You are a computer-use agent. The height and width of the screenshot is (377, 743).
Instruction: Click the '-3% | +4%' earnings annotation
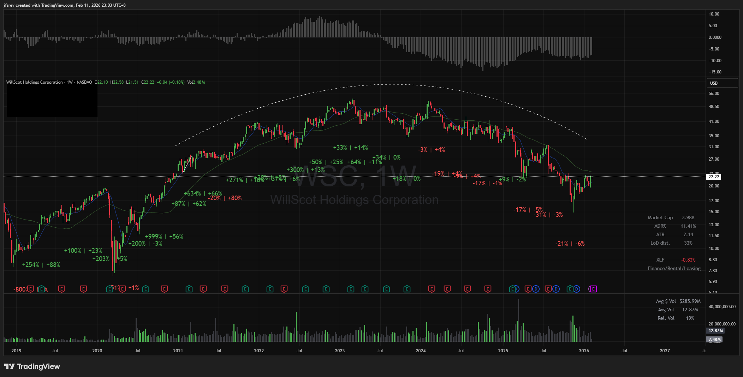[x=432, y=150]
